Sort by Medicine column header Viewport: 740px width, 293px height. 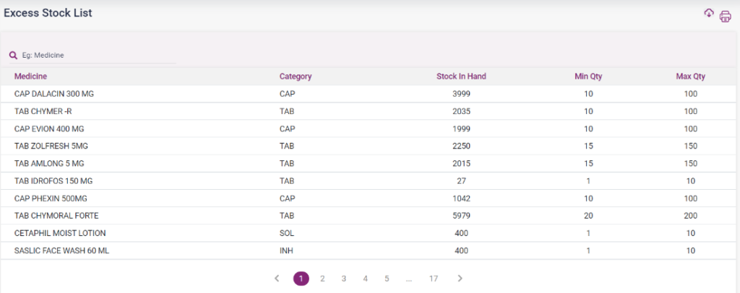(x=31, y=76)
